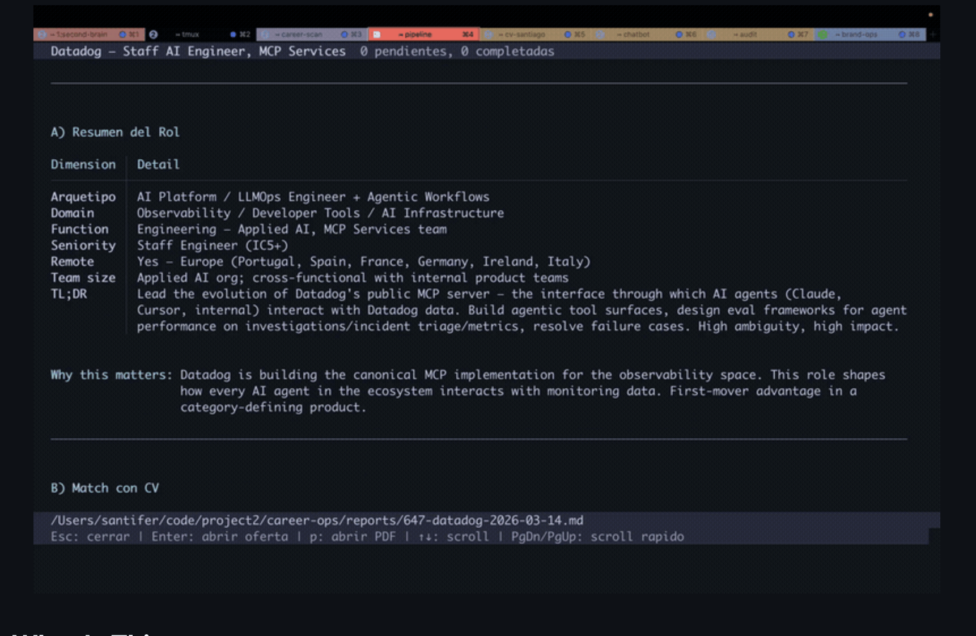Click the green icon on brand-ops tab
Screen dimensions: 976x636
click(x=822, y=35)
